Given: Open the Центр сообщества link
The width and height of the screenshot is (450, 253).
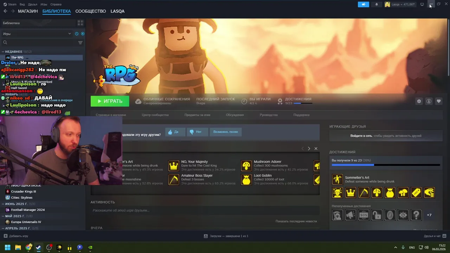Looking at the screenshot, I should 155,115.
